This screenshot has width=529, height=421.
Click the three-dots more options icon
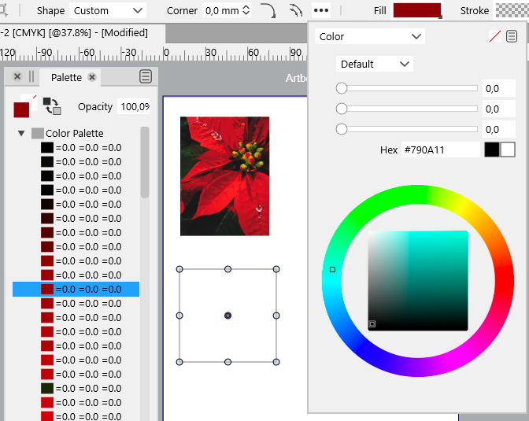(321, 11)
